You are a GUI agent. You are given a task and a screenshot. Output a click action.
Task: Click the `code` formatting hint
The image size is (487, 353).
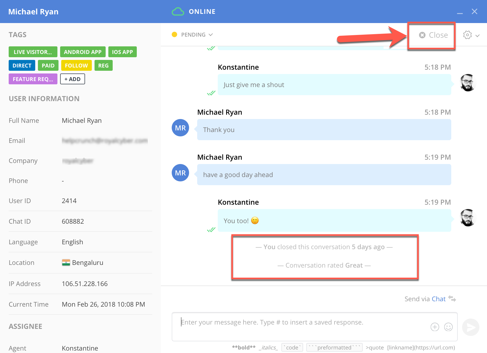click(x=292, y=348)
